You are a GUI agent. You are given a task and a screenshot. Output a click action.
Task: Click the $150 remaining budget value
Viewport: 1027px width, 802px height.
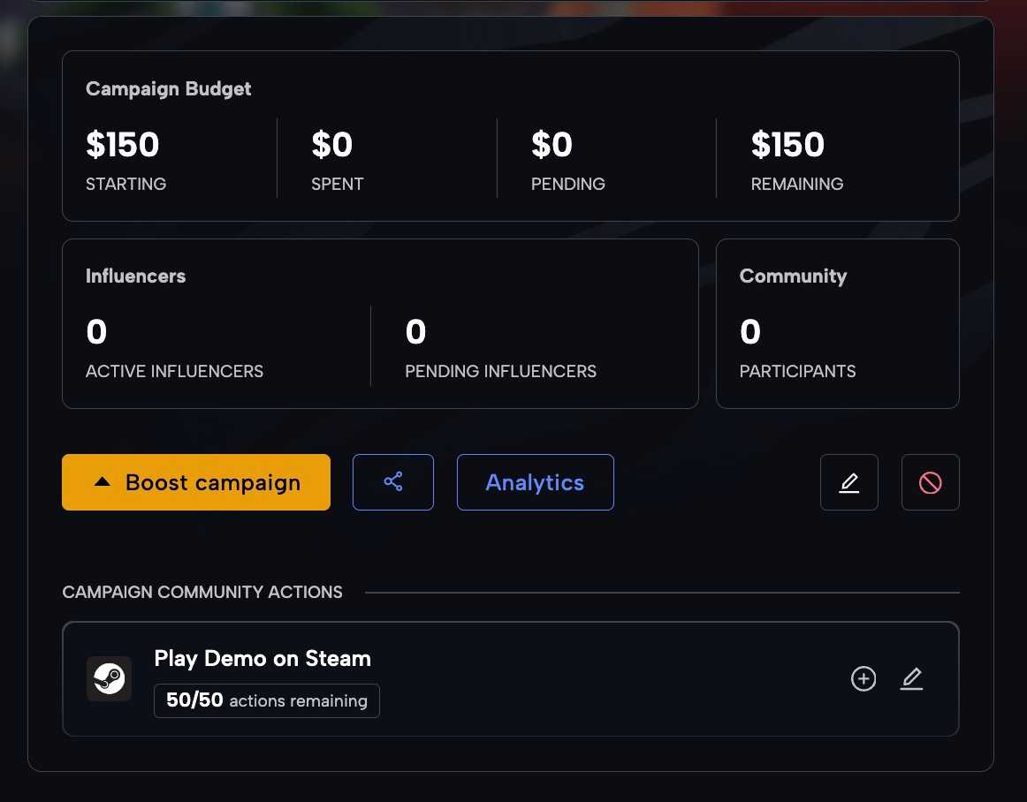[787, 144]
